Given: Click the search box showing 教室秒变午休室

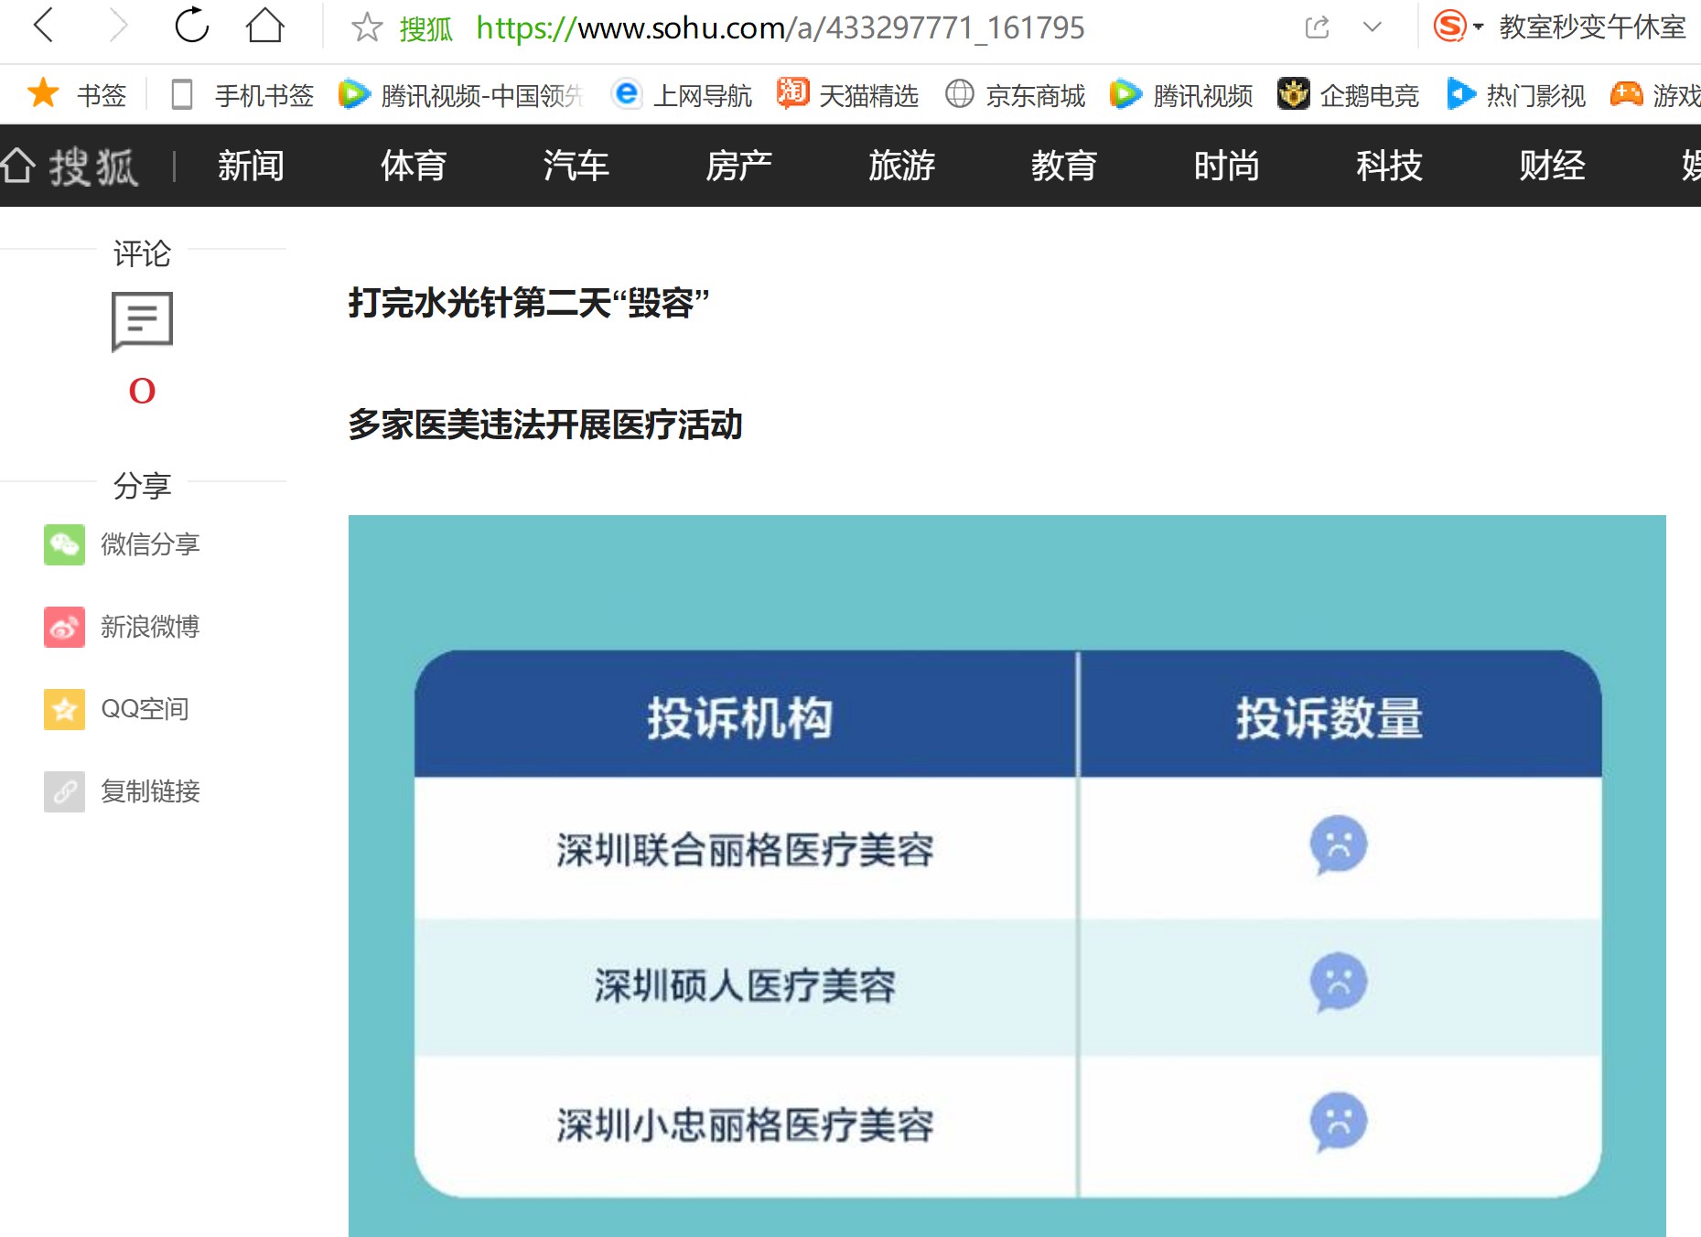Looking at the screenshot, I should tap(1592, 27).
